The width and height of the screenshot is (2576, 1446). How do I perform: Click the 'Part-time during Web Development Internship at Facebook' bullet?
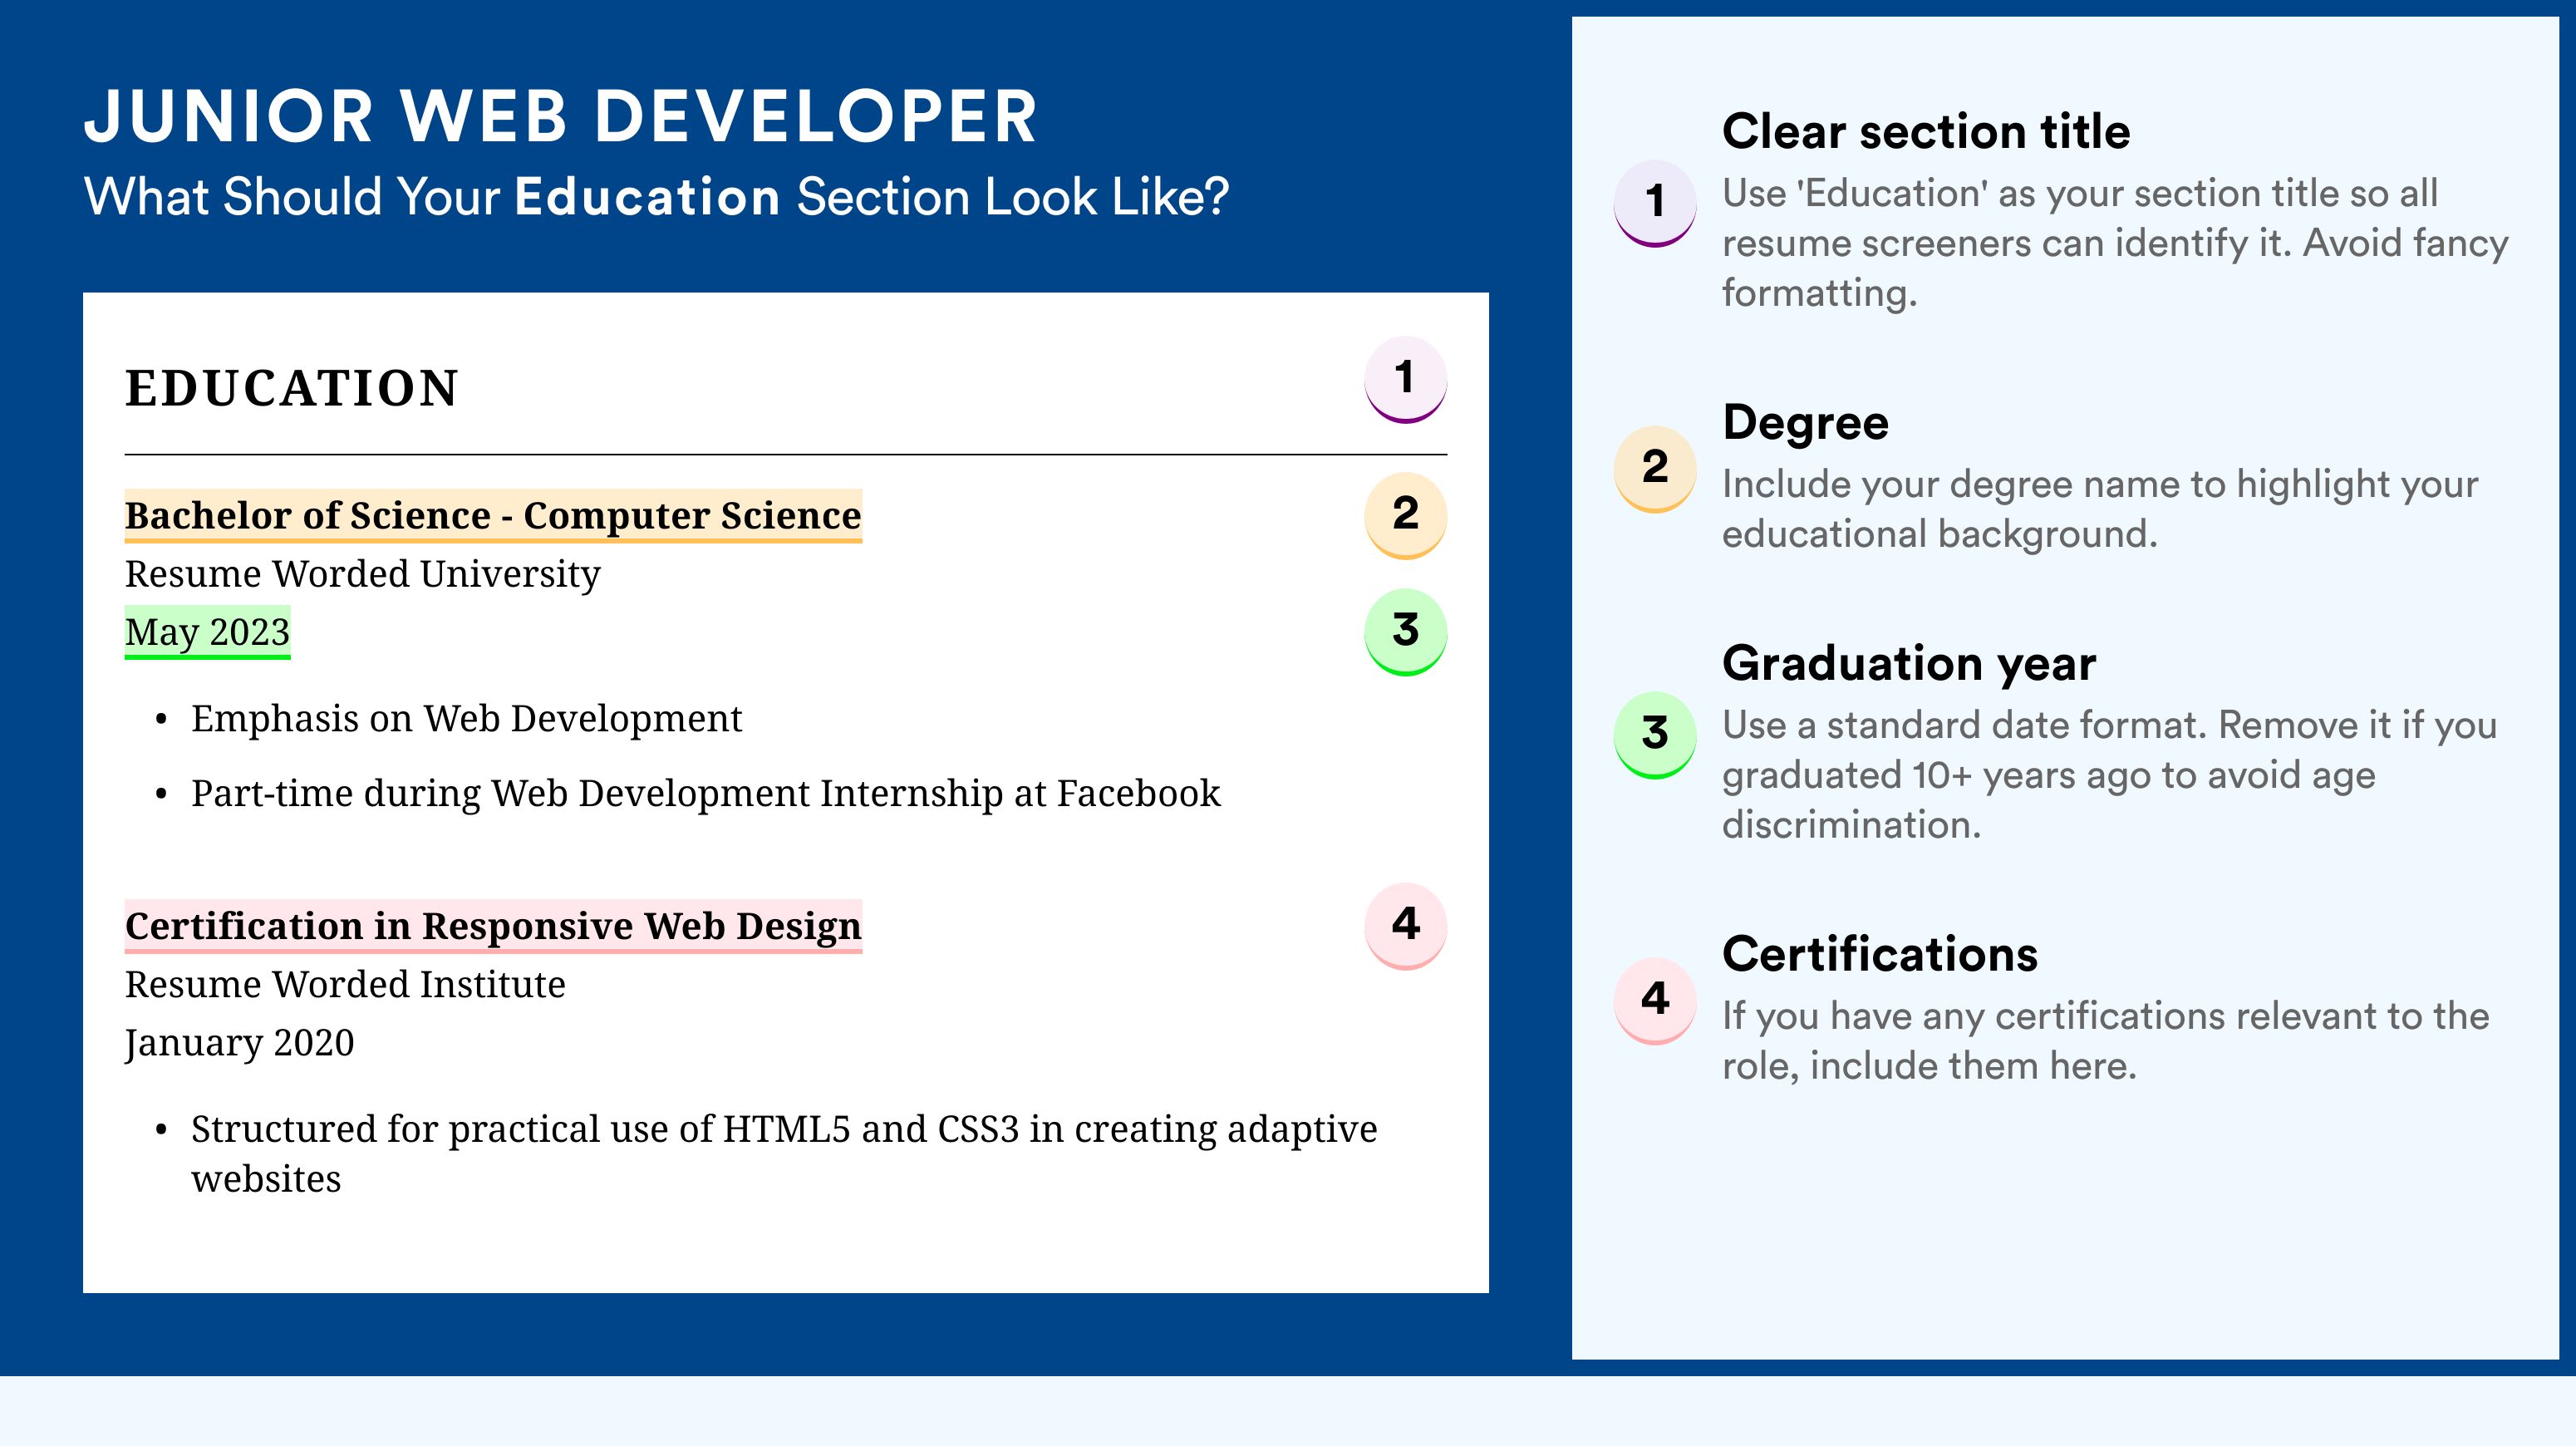point(705,793)
